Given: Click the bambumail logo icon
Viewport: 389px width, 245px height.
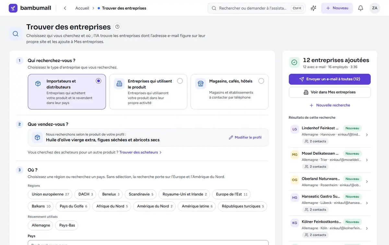Looking at the screenshot, I should pos(13,8).
